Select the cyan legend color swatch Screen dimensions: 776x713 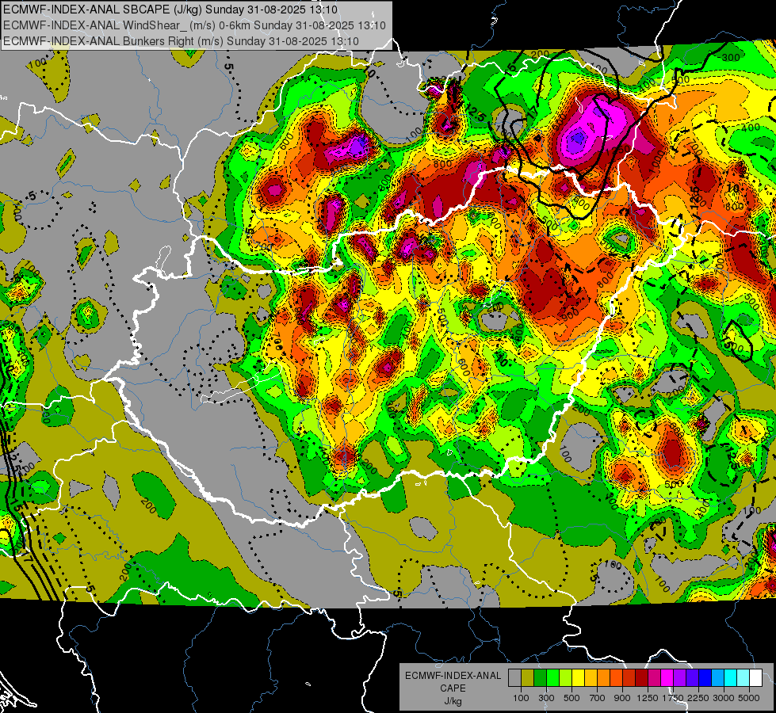click(x=731, y=678)
